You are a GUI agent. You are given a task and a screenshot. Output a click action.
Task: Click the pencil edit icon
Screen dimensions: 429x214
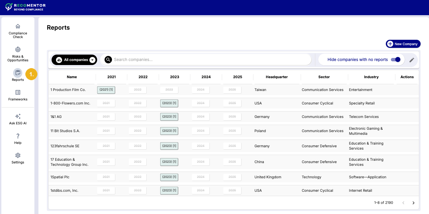click(x=412, y=60)
